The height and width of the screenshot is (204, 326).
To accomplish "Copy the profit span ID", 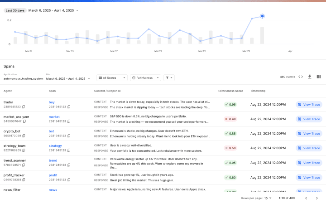I will (69, 180).
